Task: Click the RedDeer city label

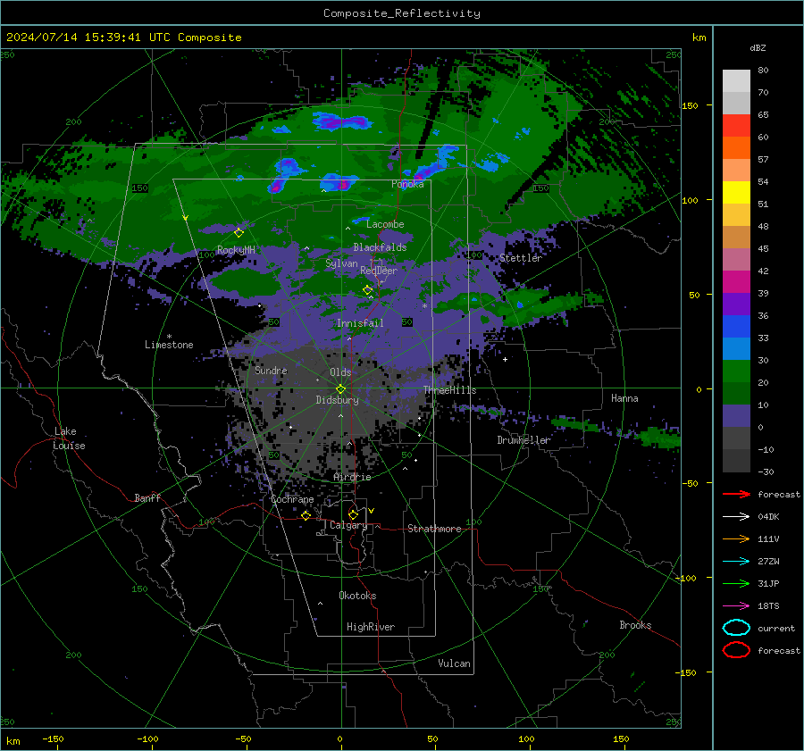Action: 379,271
